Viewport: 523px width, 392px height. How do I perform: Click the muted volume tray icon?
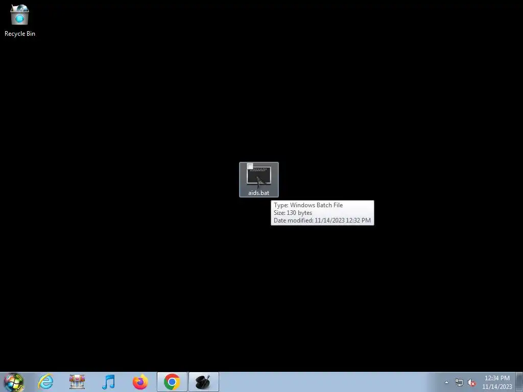[471, 382]
